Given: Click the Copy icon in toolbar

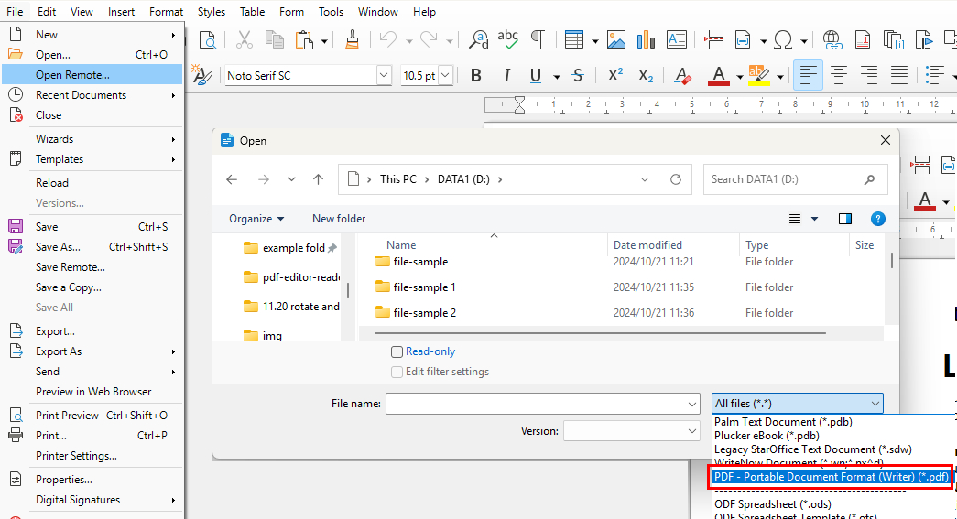Looking at the screenshot, I should [x=274, y=40].
